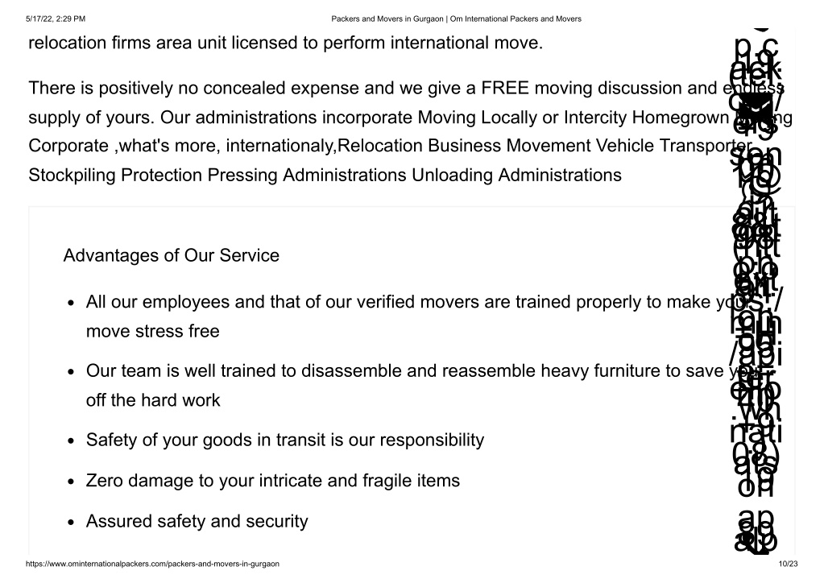
Task: Click the 'Stockpiling Protection Pressing Administrations' line
Action: coord(217,176)
